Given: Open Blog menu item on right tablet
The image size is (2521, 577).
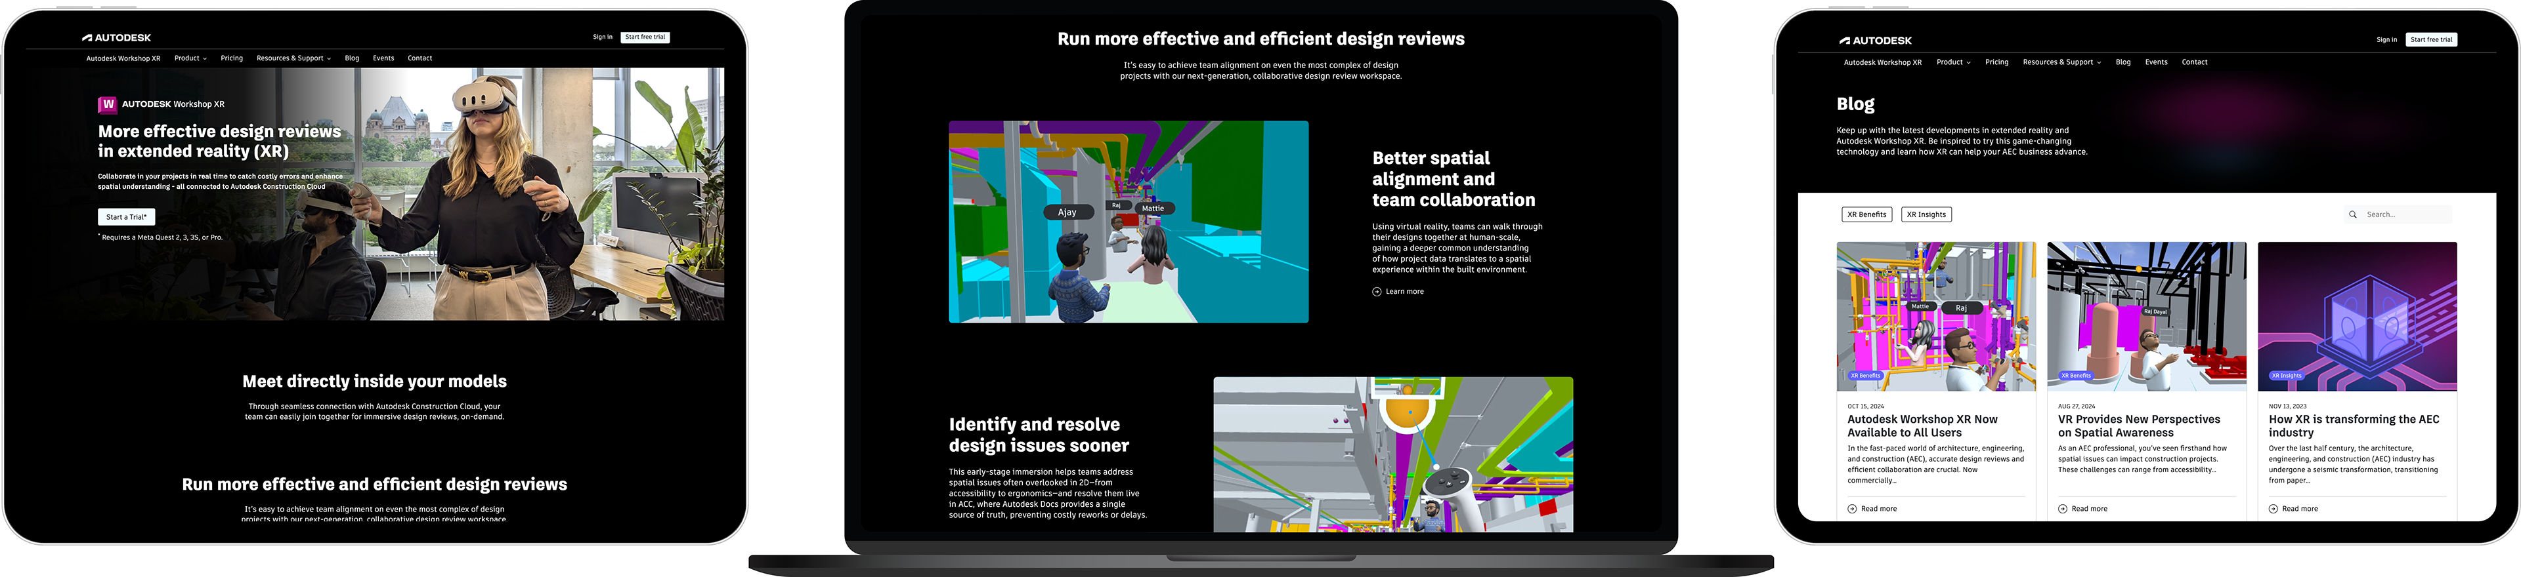Looking at the screenshot, I should pyautogui.click(x=2122, y=62).
